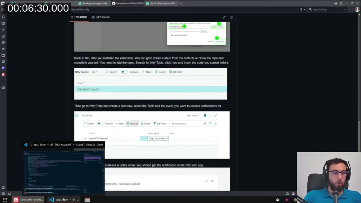Add a new web panel
The width and height of the screenshot is (361, 203).
coord(3,88)
